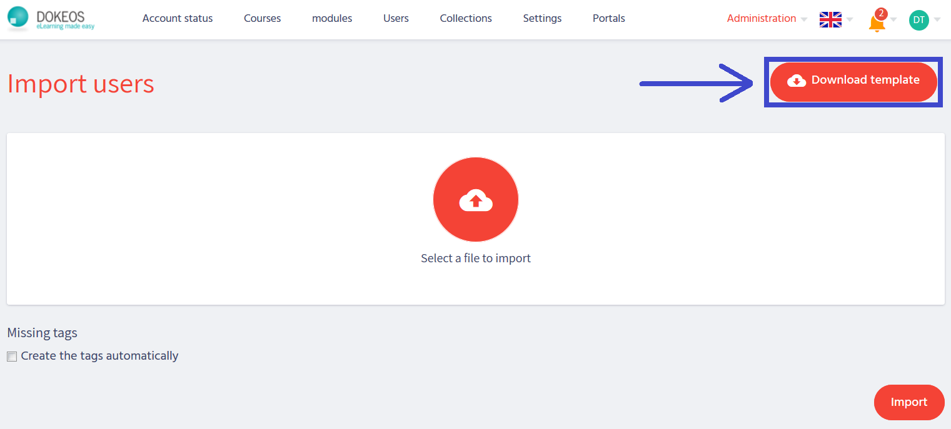The image size is (951, 429).
Task: Expand the arrow beside the flag
Action: [849, 20]
